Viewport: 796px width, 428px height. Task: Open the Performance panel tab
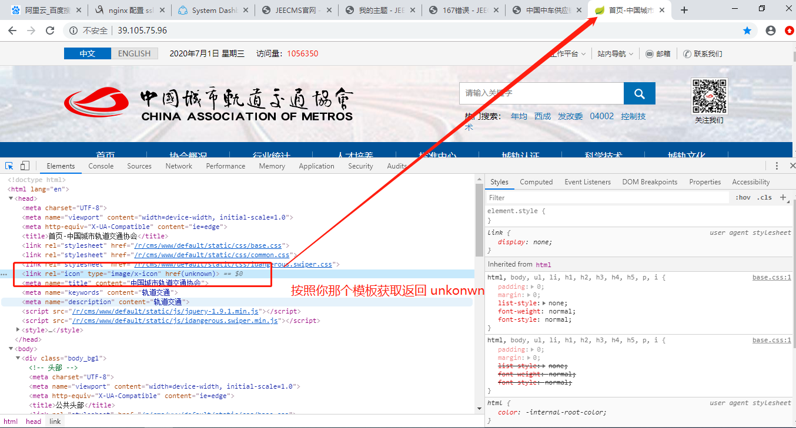pos(226,166)
